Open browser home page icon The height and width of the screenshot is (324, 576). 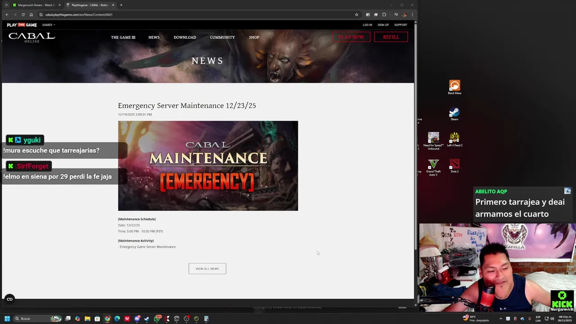pos(31,14)
